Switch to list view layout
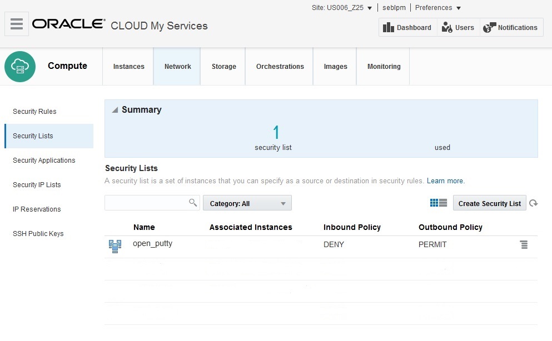552x341 pixels. [443, 203]
